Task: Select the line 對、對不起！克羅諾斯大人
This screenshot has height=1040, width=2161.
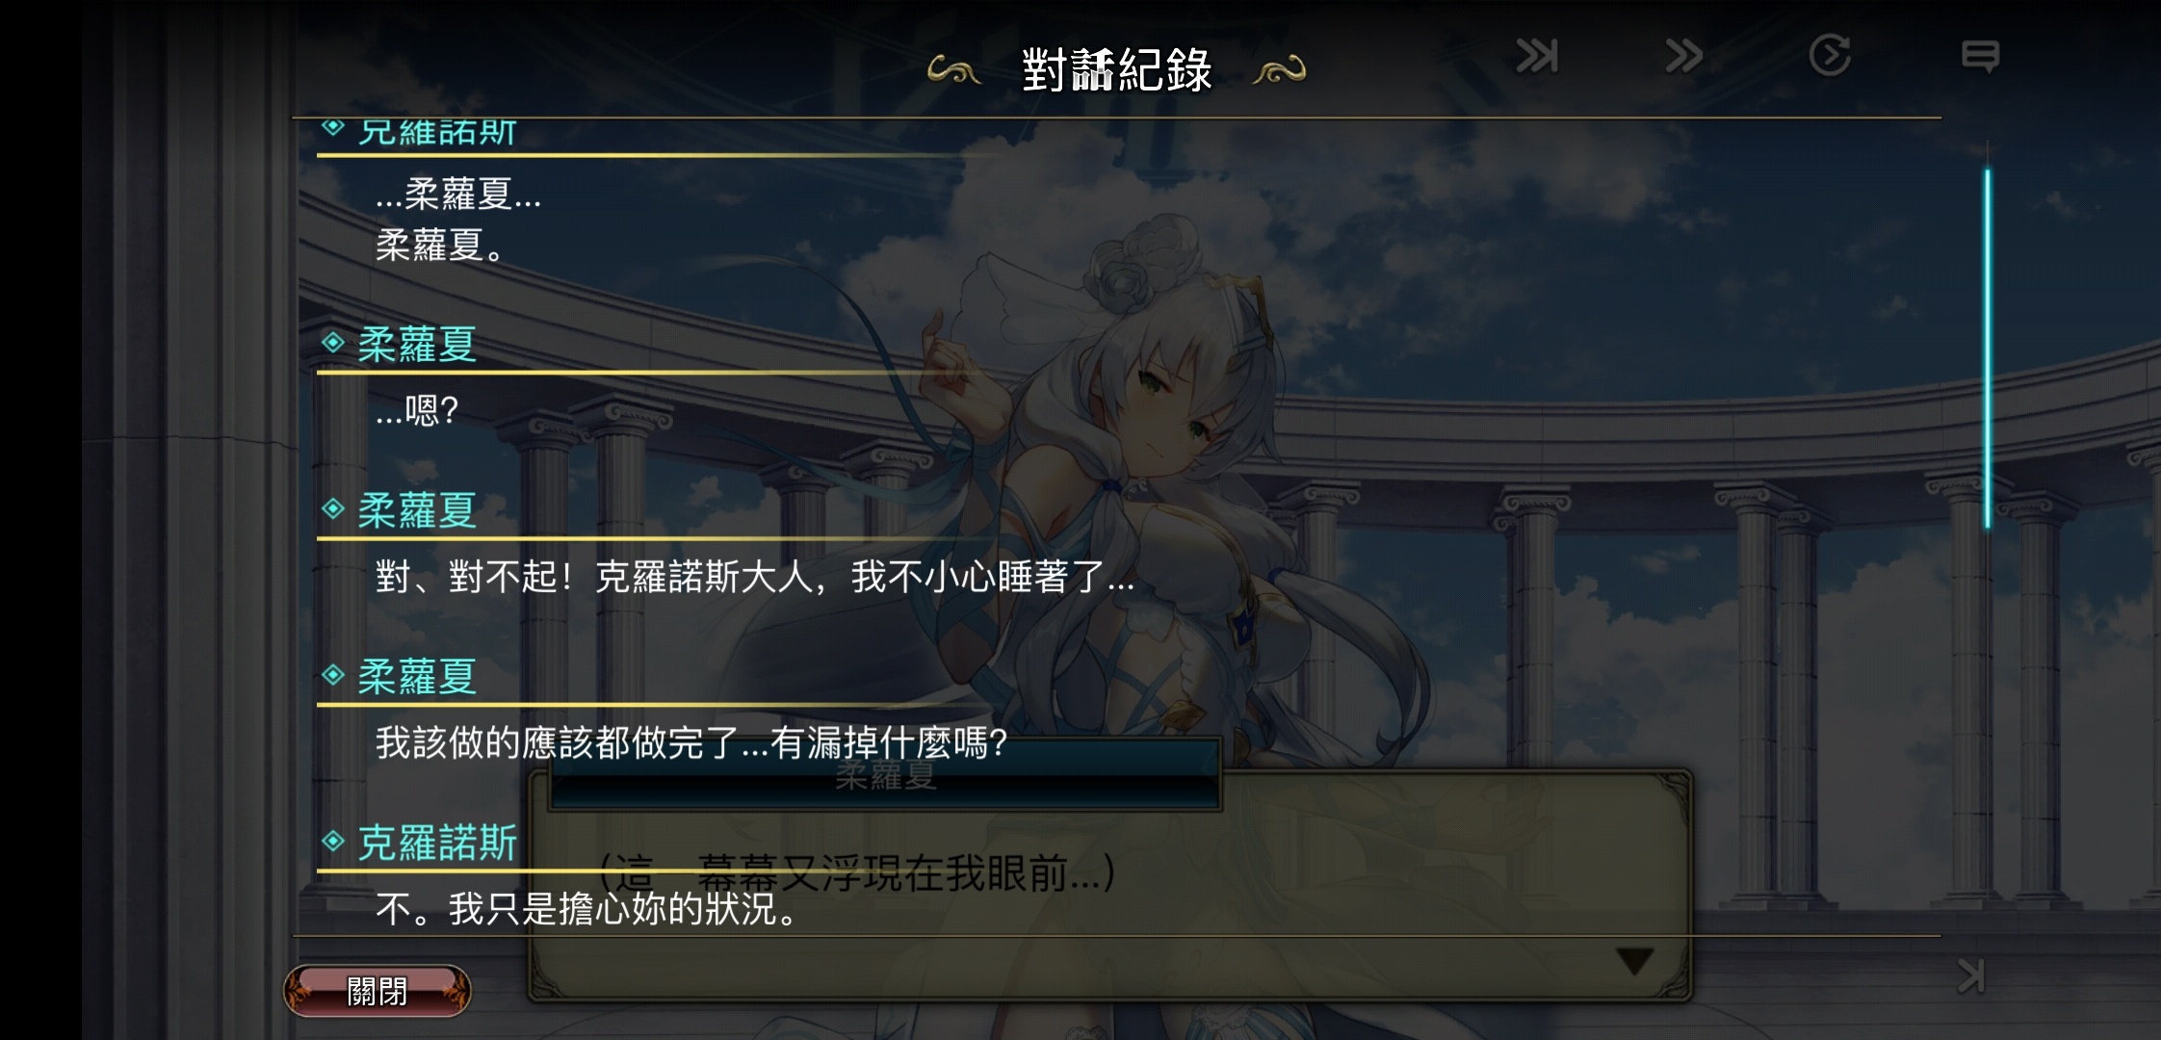Action: (754, 577)
